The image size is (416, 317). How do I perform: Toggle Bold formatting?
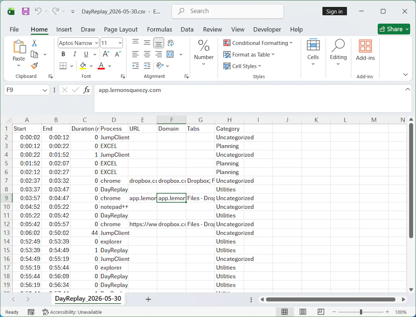click(x=63, y=54)
